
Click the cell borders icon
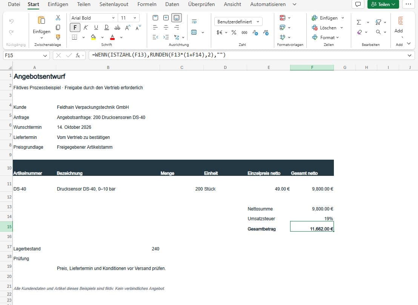point(74,37)
